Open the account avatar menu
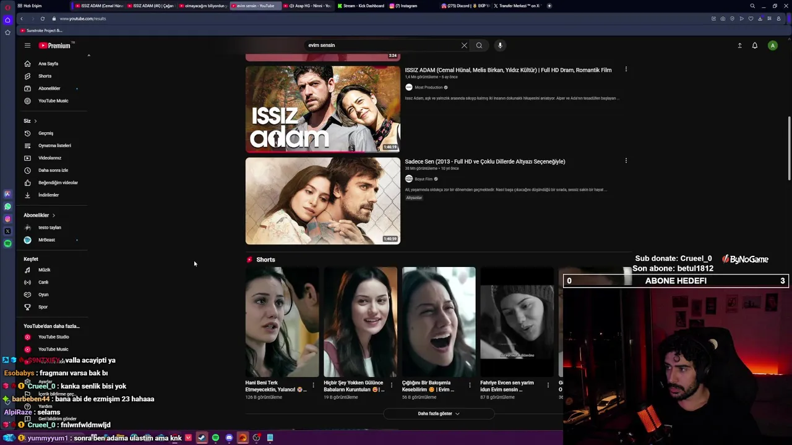 point(772,45)
